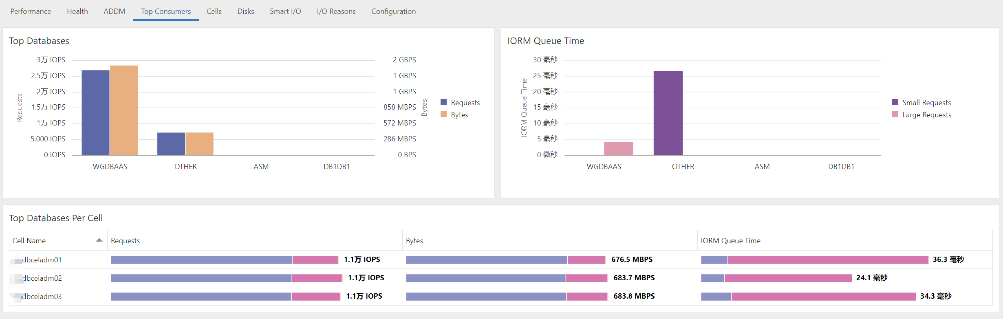Click the 1.1万 IOPS value for dbceladm01
Screen dimensions: 1003x319
362,260
